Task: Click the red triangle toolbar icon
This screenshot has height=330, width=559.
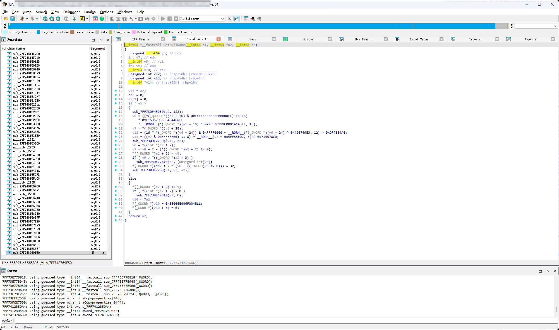Action: coord(95,19)
